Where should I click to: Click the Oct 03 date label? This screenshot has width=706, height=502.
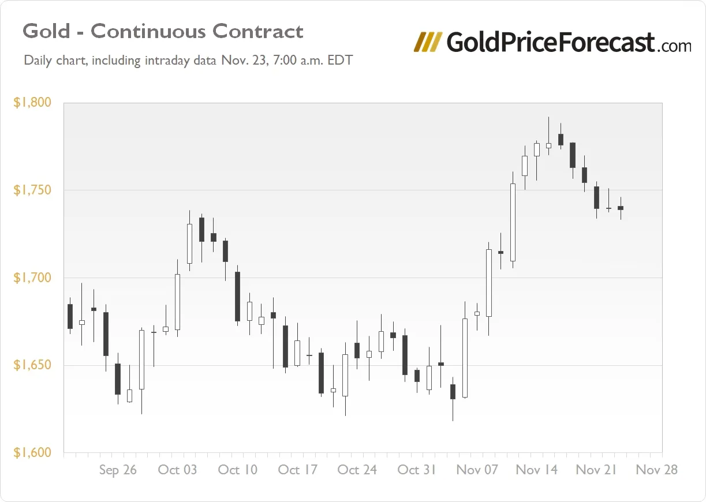(177, 470)
